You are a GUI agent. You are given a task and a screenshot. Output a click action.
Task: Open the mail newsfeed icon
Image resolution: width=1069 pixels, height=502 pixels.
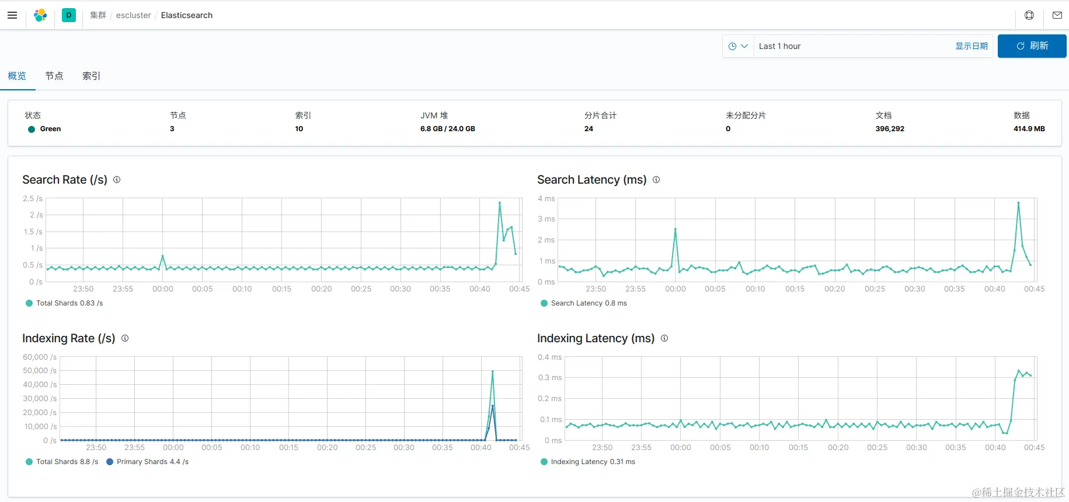pyautogui.click(x=1057, y=15)
